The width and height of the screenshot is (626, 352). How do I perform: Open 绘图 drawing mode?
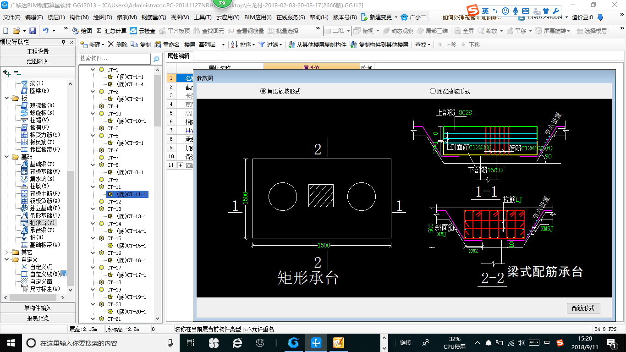click(x=82, y=31)
